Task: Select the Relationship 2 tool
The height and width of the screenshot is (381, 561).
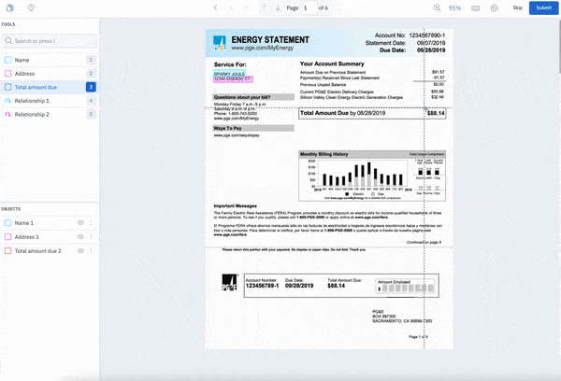Action: [50, 114]
